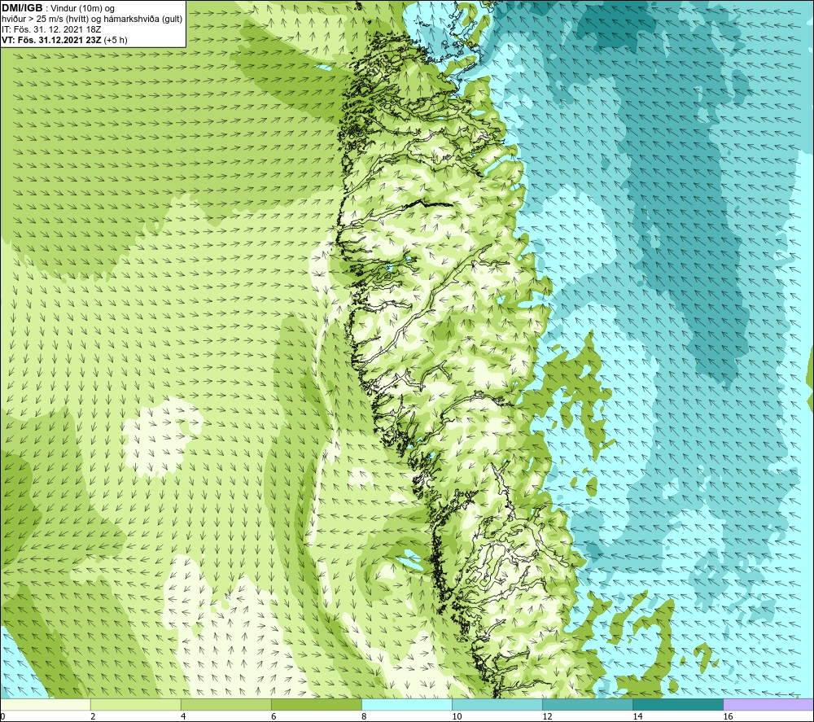The width and height of the screenshot is (814, 722).
Task: Click the 14–16 m/s dark teal swatch
Action: 677,704
